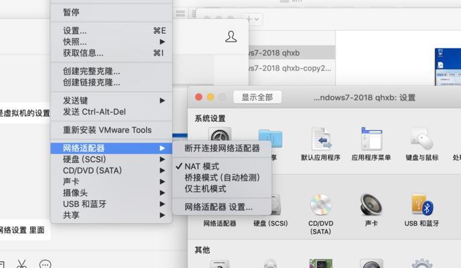Expand the 共享 submenu

pos(111,215)
